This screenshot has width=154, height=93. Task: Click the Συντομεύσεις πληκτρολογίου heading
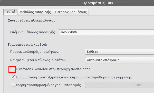tap(32, 20)
